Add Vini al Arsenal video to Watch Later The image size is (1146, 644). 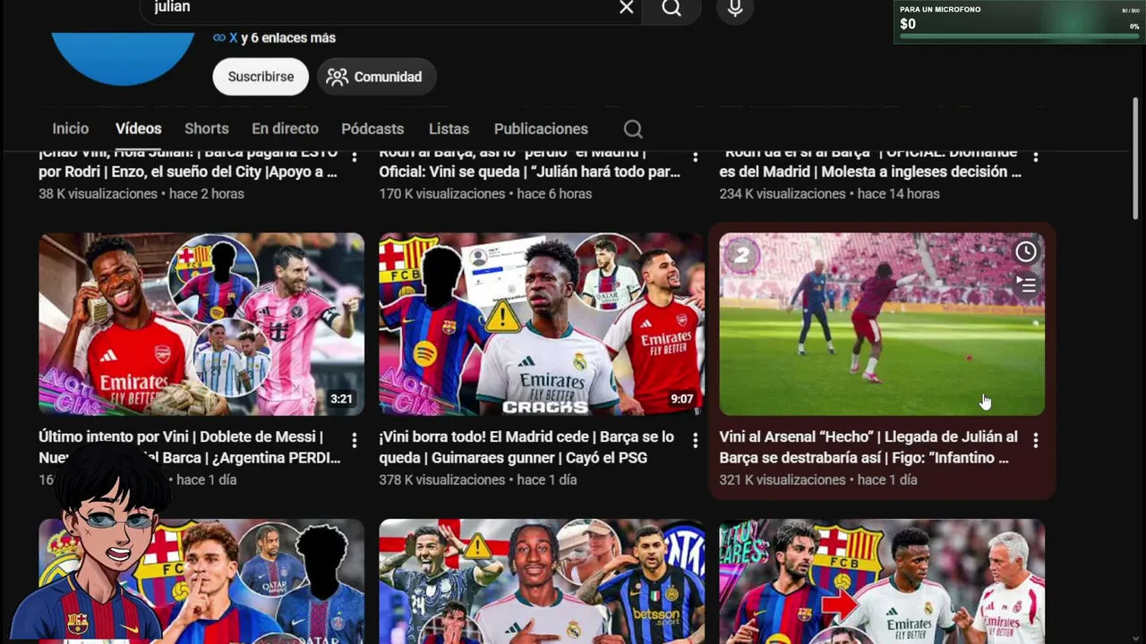click(x=1026, y=252)
